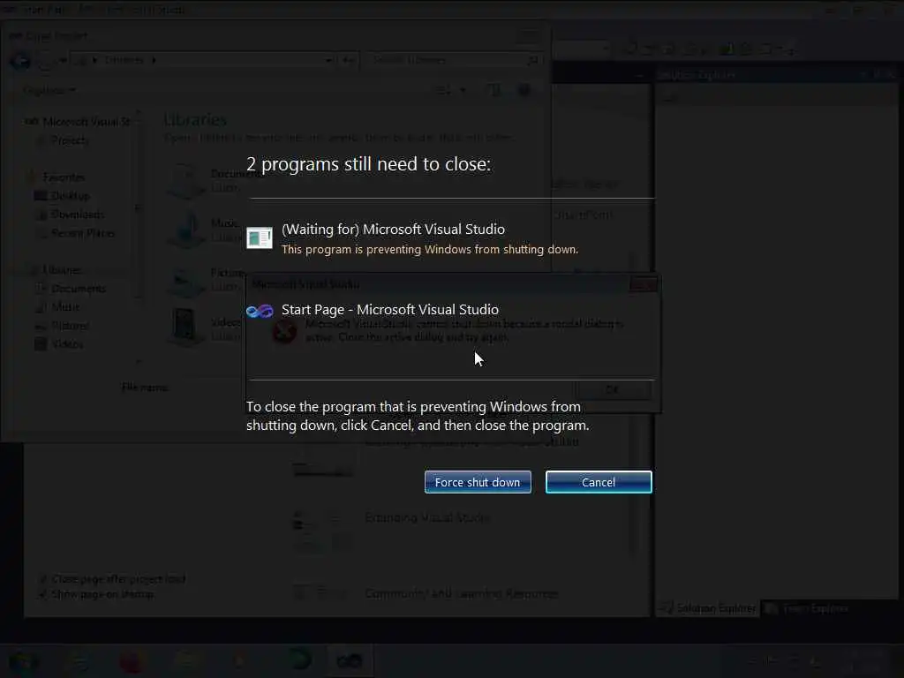The width and height of the screenshot is (904, 678).
Task: Open Downloads in dimmed Favorites list
Action: tap(78, 215)
